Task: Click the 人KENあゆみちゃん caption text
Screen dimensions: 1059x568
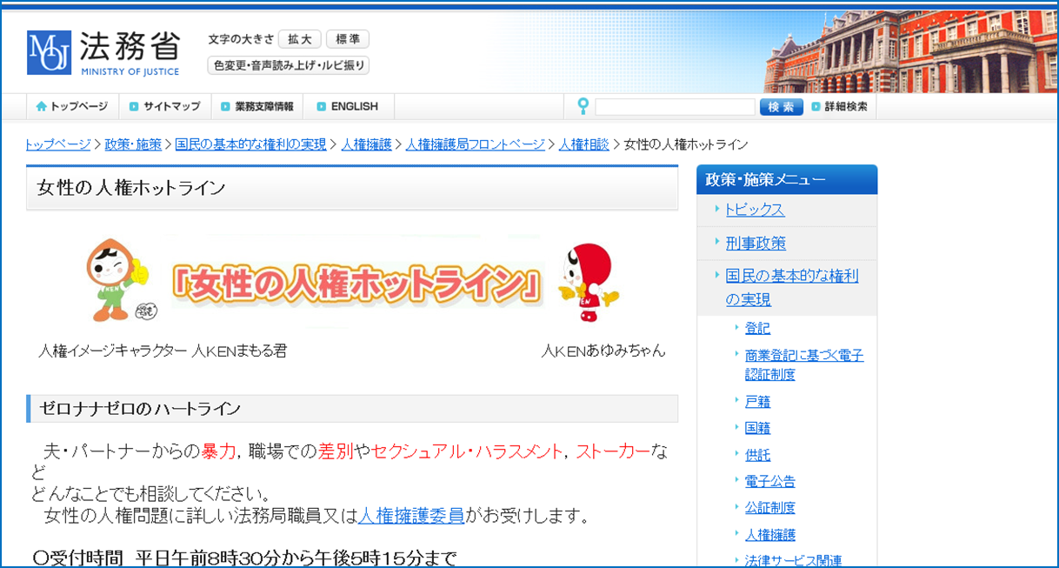Action: (603, 351)
